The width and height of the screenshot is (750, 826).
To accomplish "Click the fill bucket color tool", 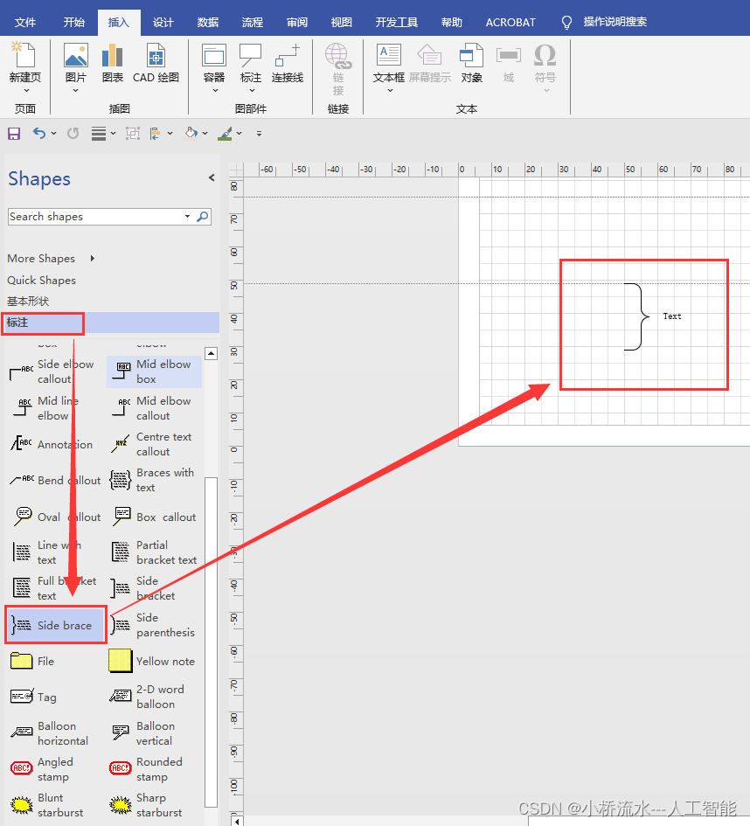I will click(191, 133).
